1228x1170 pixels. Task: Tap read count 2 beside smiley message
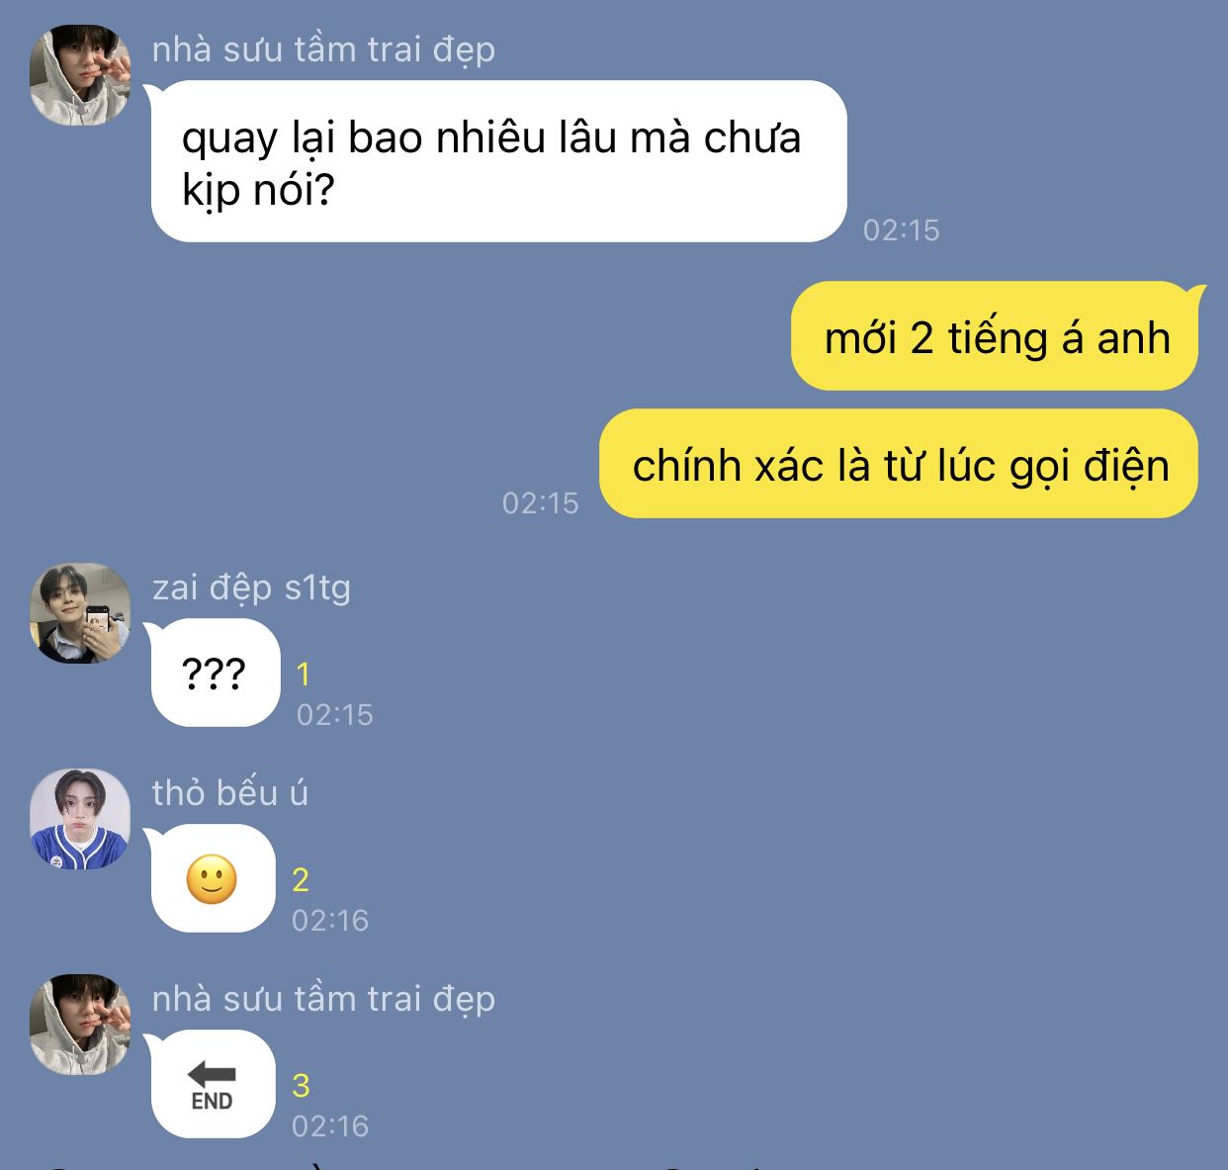301,880
